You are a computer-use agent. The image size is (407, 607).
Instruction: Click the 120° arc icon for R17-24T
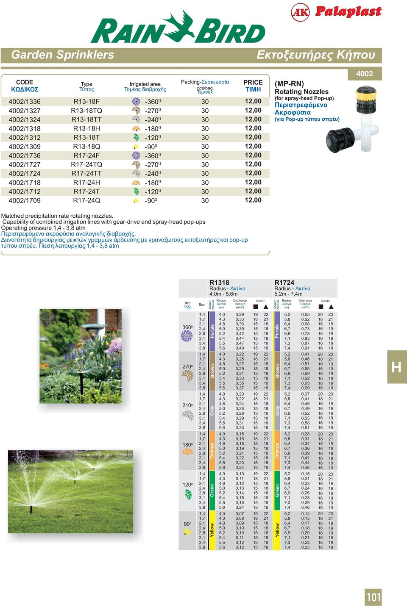coord(136,191)
